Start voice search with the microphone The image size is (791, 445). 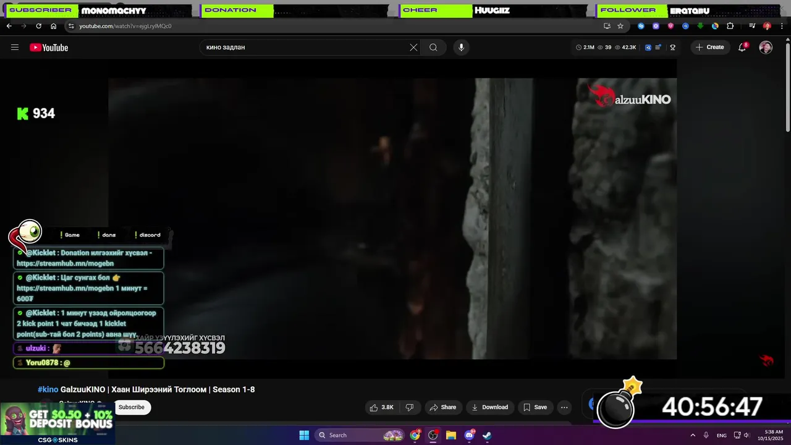click(461, 48)
